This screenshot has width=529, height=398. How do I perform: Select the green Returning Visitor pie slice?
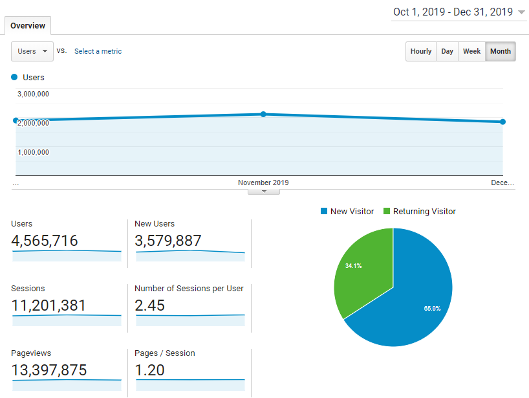coord(362,272)
